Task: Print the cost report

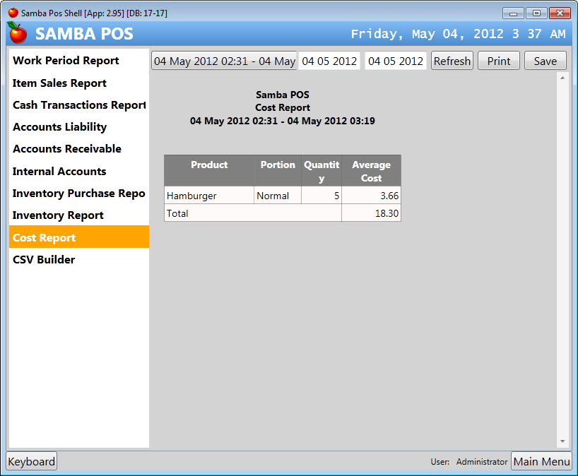Action: tap(499, 61)
